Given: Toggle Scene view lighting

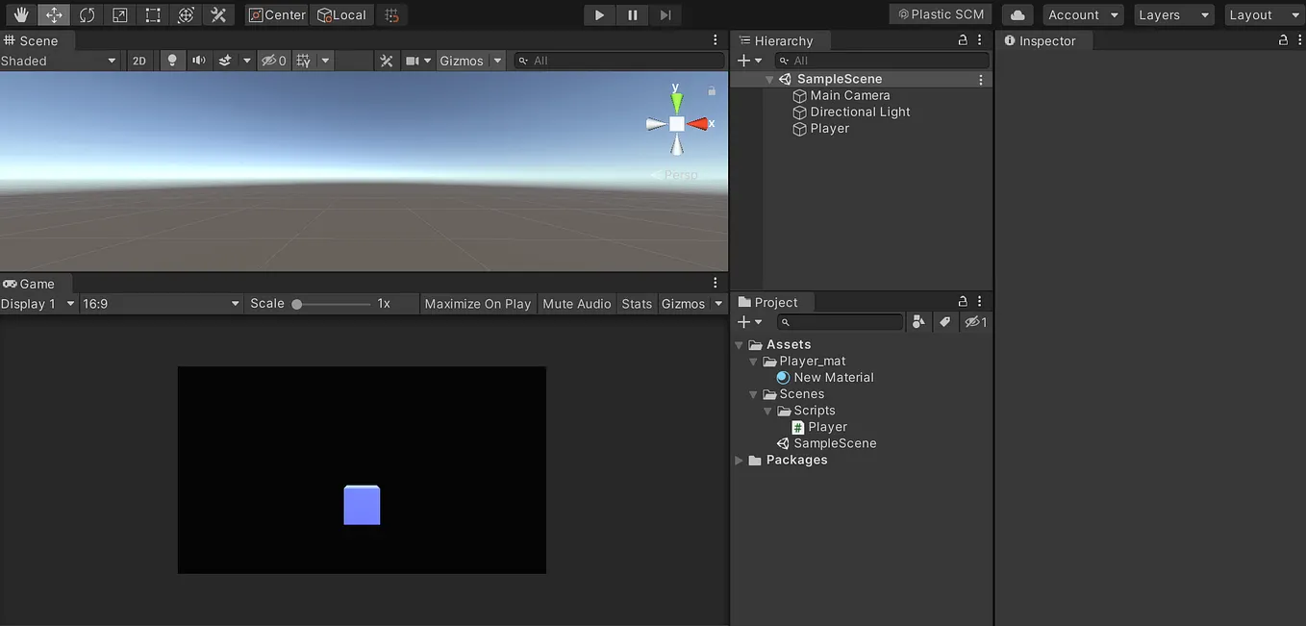Looking at the screenshot, I should pyautogui.click(x=171, y=60).
